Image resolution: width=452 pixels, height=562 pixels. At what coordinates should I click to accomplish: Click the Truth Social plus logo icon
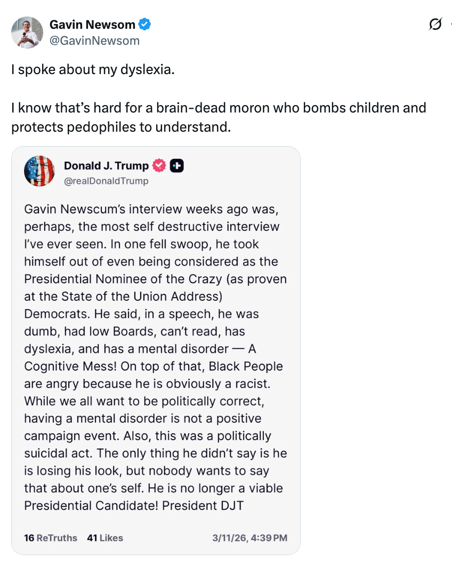(x=176, y=165)
